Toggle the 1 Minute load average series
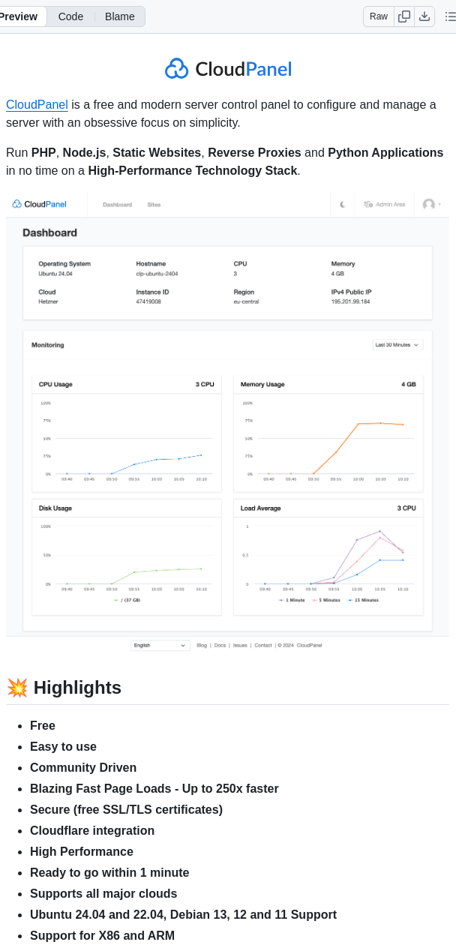This screenshot has height=948, width=456. click(x=291, y=599)
